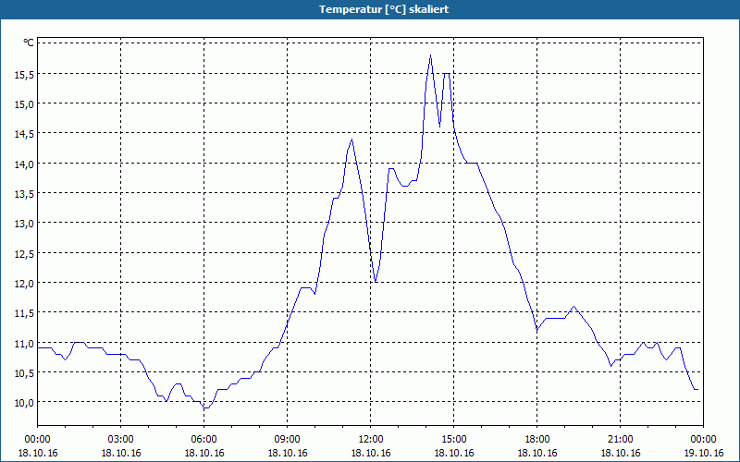Click the 12:00 time label

[x=371, y=440]
